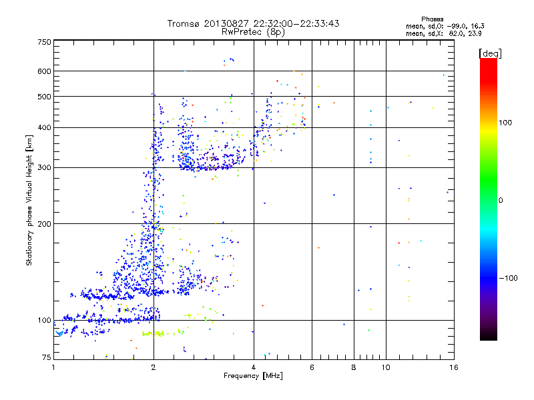Click the y-axis tick label '200'
Screen dimensions: 534x400
44,224
